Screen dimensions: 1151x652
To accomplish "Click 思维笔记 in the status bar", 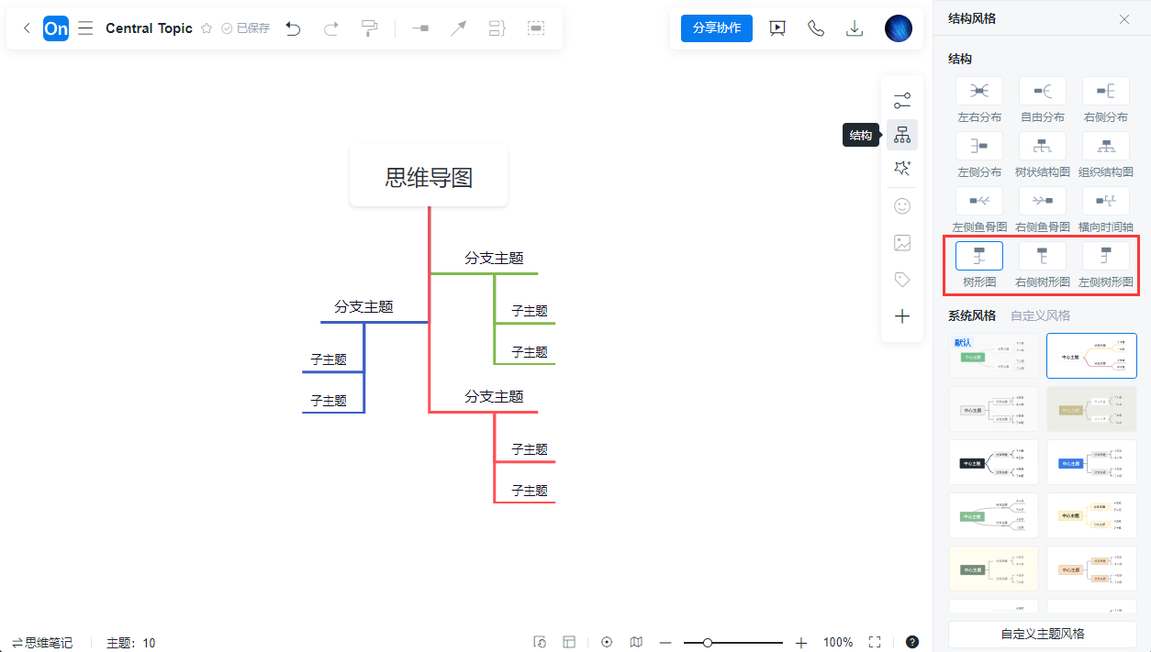I will click(x=42, y=643).
